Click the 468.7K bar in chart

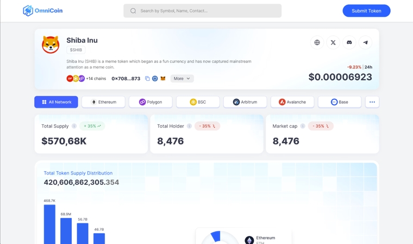point(49,224)
